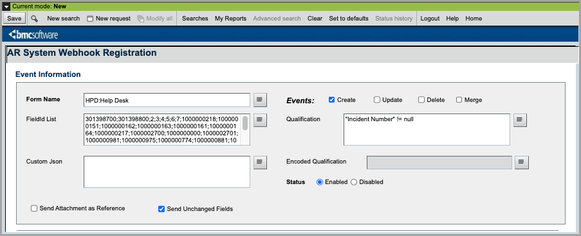Viewport: 581px width, 236px height.
Task: Click the Event Information heading
Action: pyautogui.click(x=48, y=74)
